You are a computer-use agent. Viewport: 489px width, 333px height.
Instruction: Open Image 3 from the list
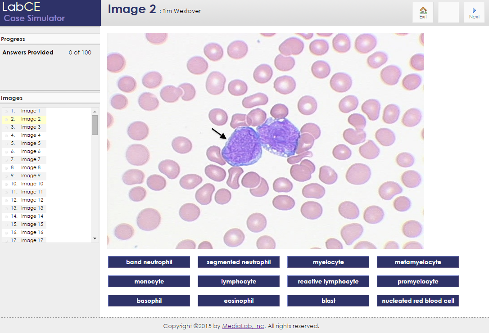24,127
